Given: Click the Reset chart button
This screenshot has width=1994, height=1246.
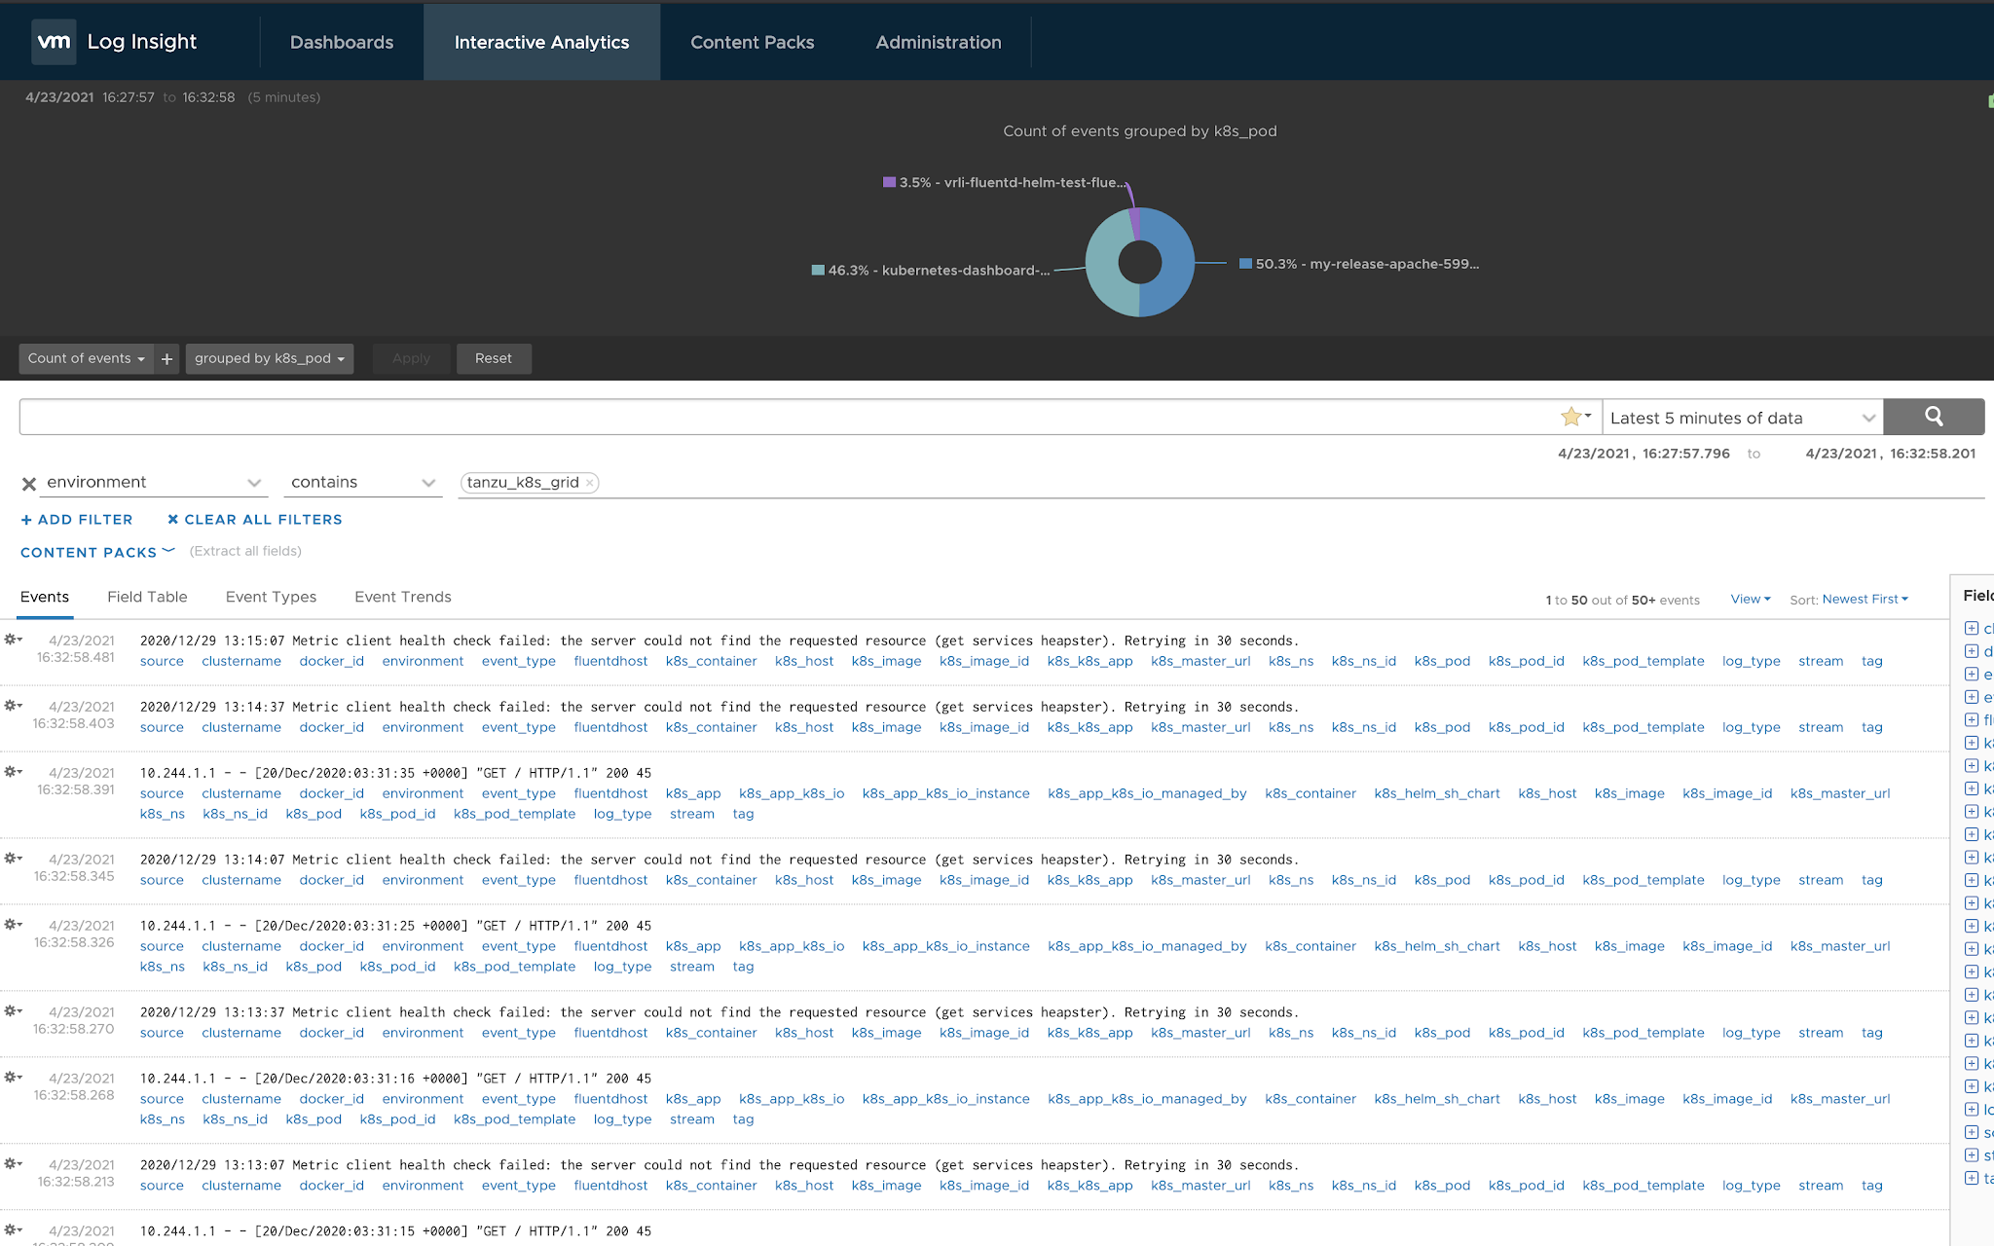Looking at the screenshot, I should [x=494, y=359].
